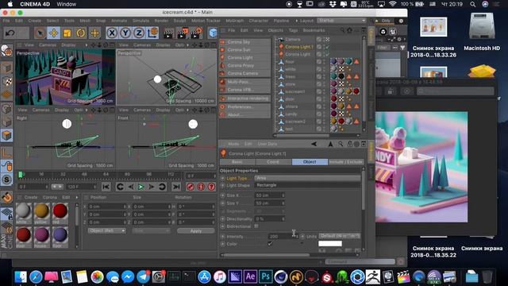The width and height of the screenshot is (508, 286).
Task: Switch to the Basic tab
Action: pos(237,161)
